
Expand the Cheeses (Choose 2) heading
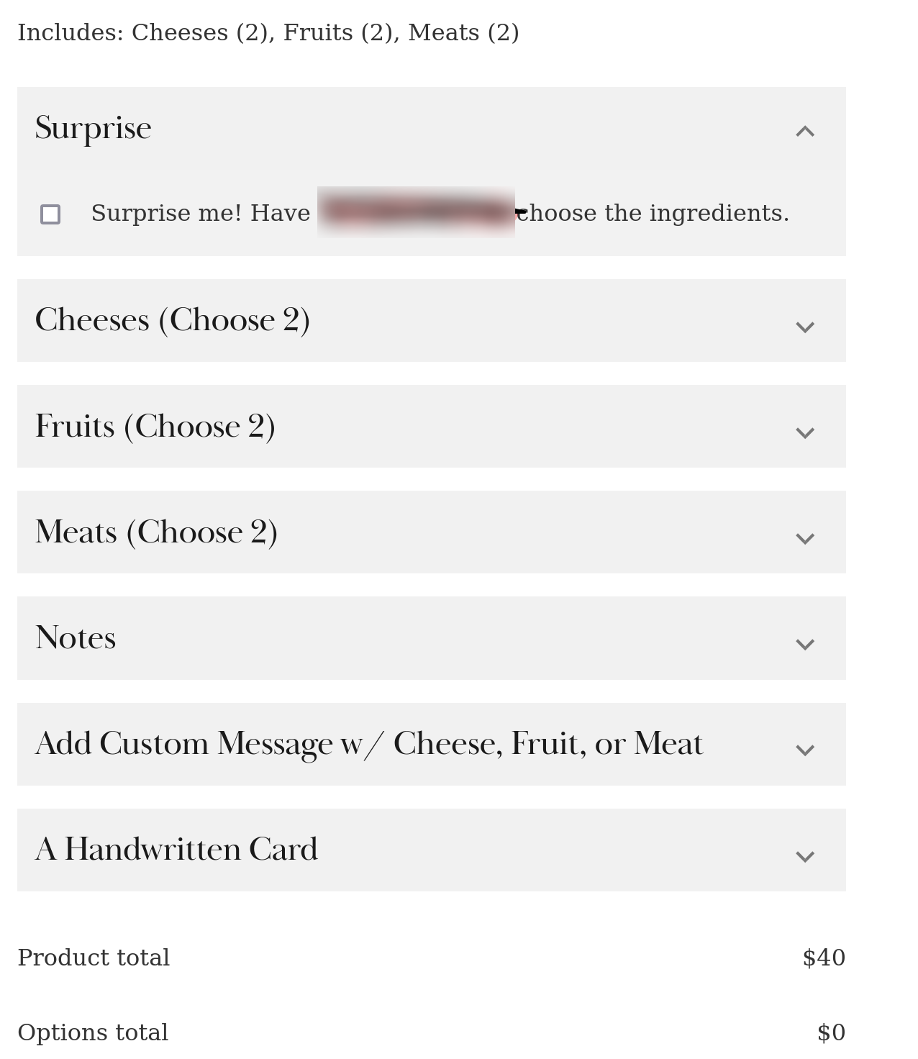click(x=173, y=320)
